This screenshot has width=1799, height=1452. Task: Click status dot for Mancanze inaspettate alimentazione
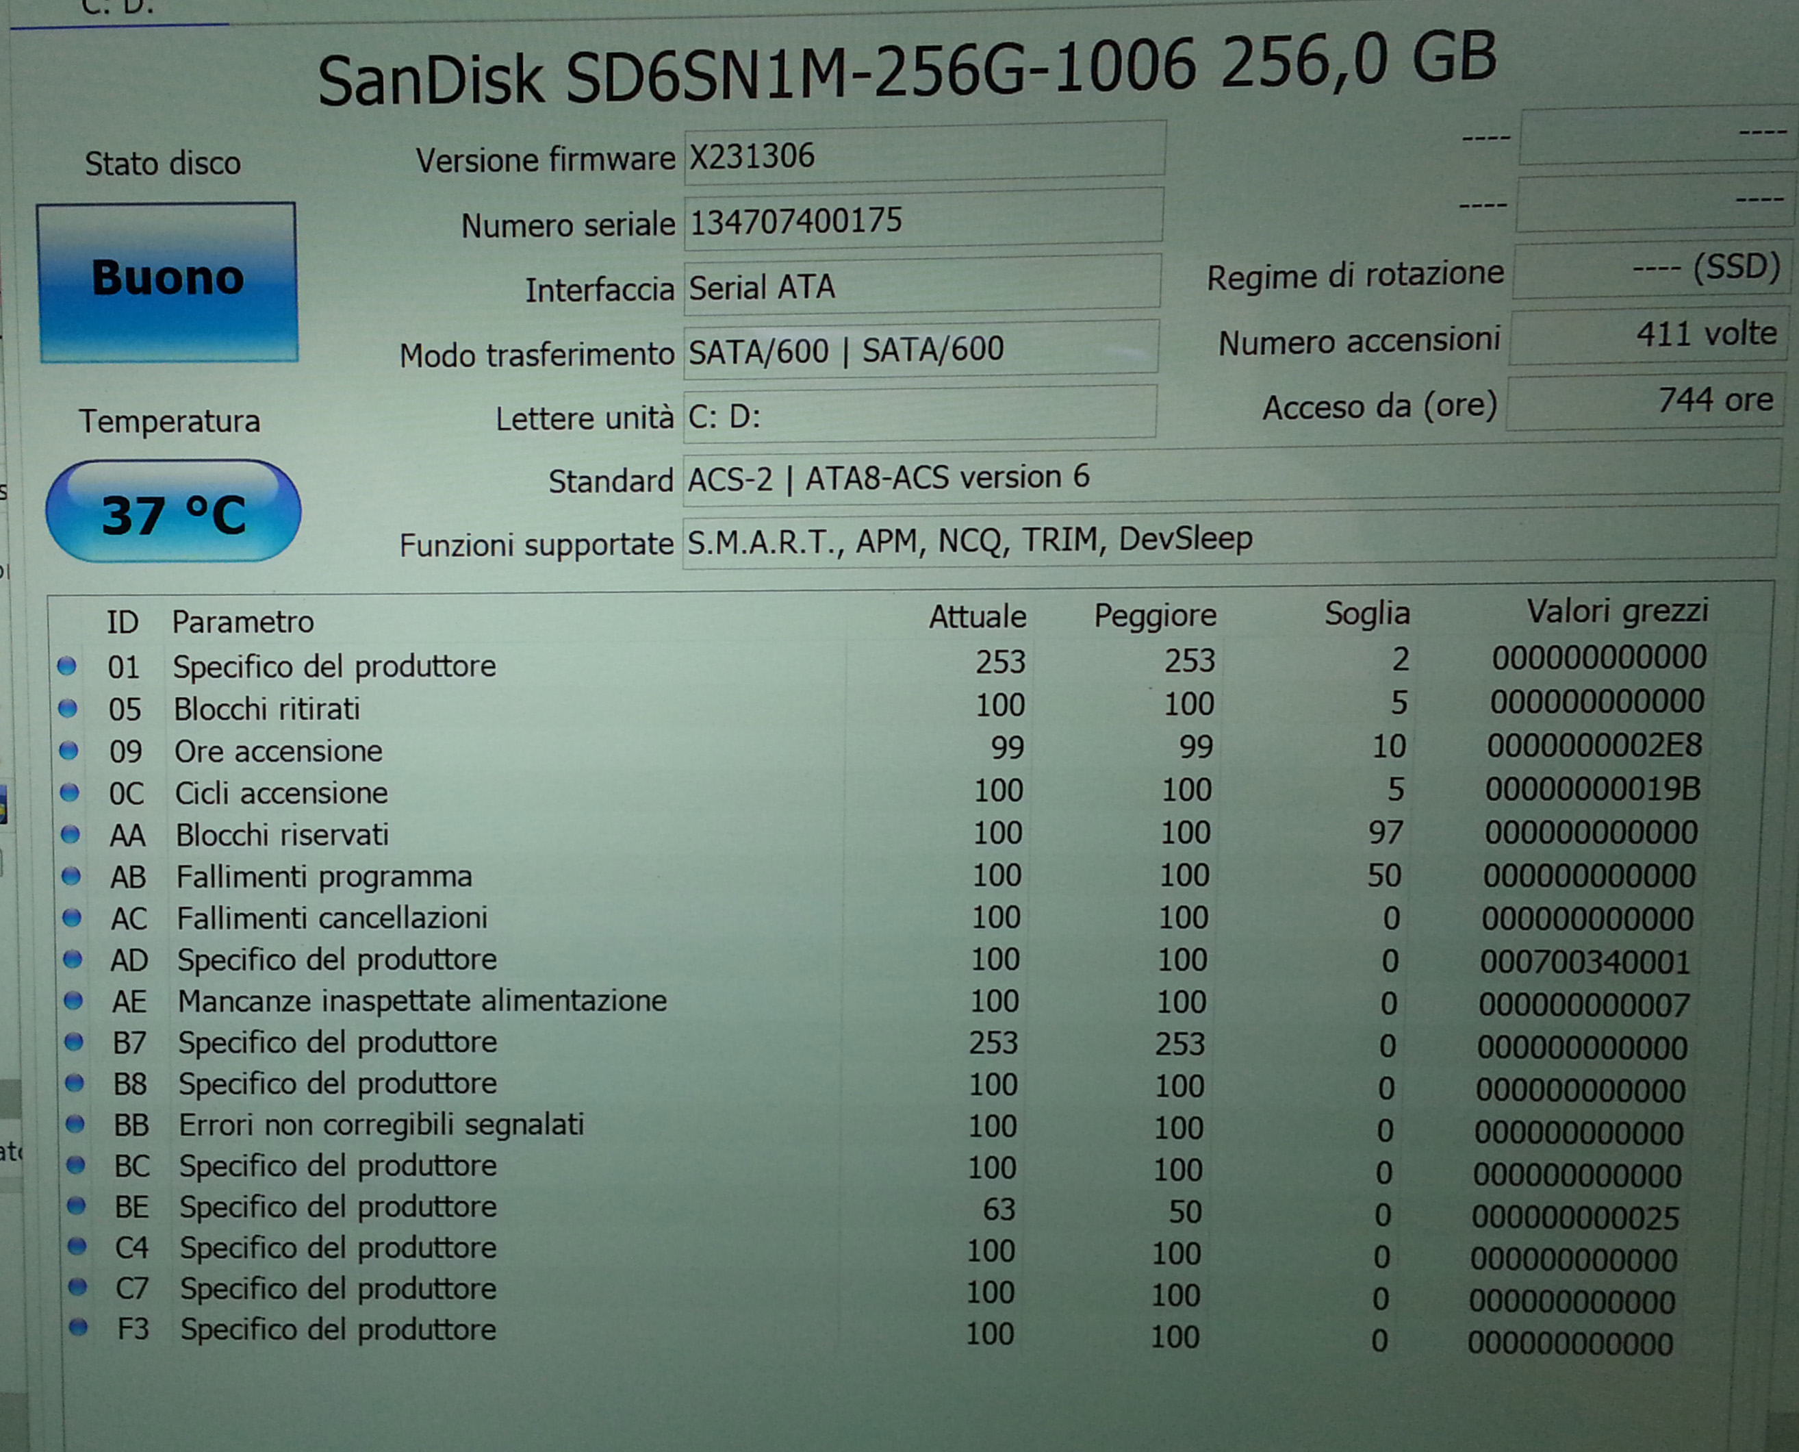coord(73,1001)
